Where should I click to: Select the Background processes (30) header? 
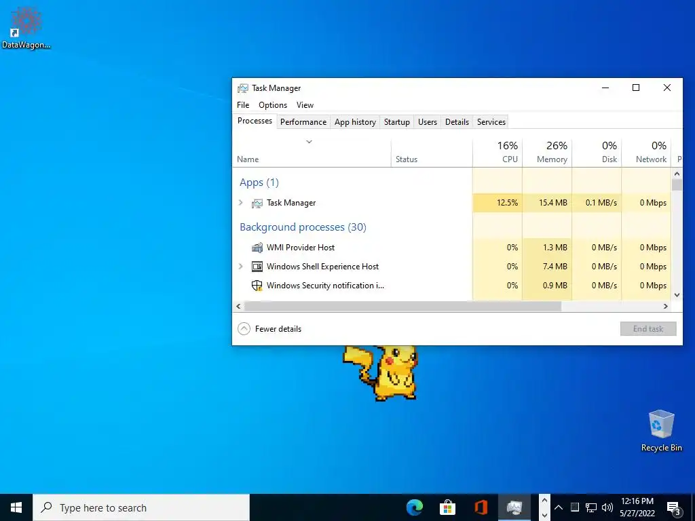303,227
